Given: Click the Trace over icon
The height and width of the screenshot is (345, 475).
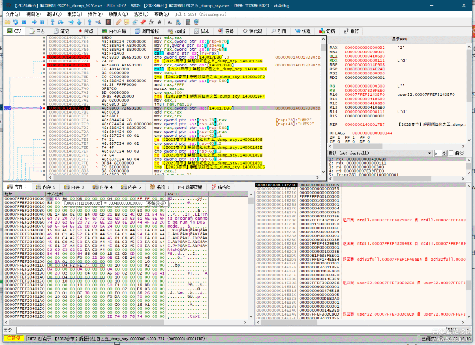Looking at the screenshot, I should coord(79,22).
